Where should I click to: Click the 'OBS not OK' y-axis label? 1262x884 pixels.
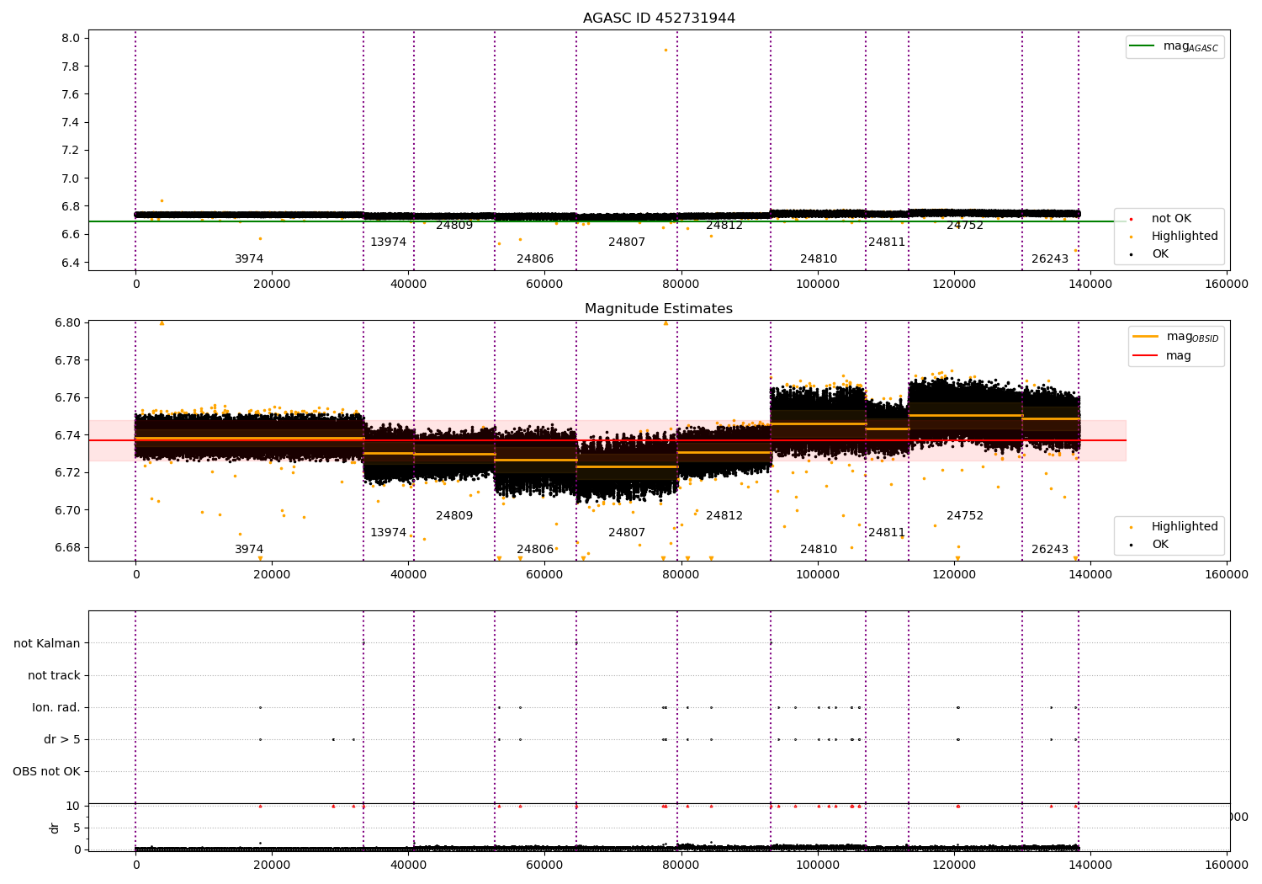(x=47, y=771)
